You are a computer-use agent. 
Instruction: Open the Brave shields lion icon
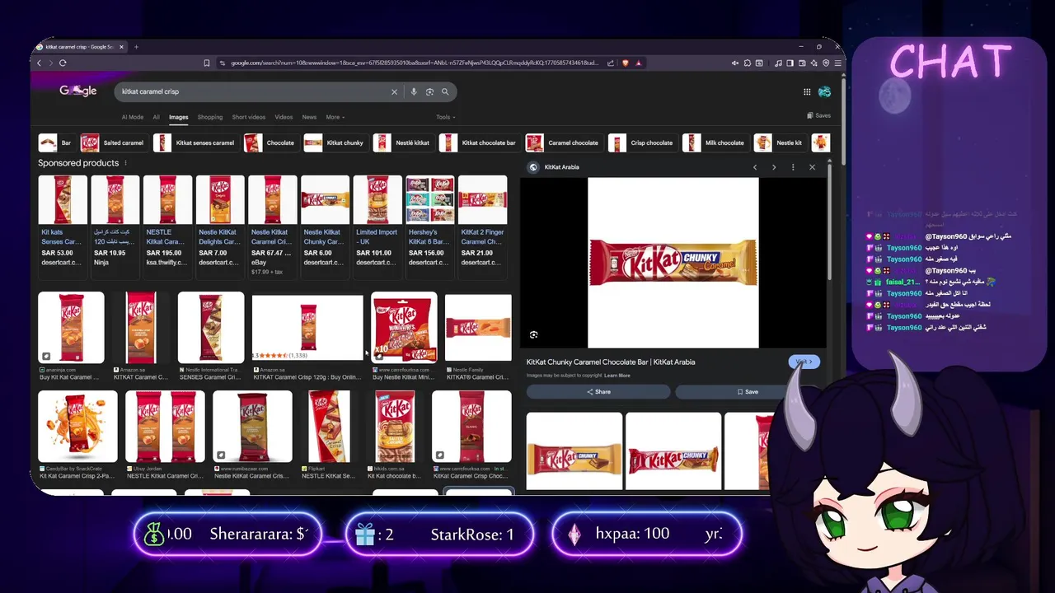tap(625, 63)
